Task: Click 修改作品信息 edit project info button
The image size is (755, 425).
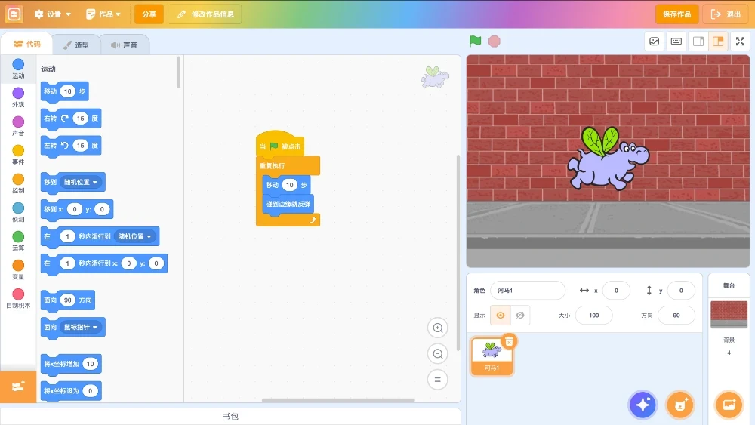Action: point(205,14)
